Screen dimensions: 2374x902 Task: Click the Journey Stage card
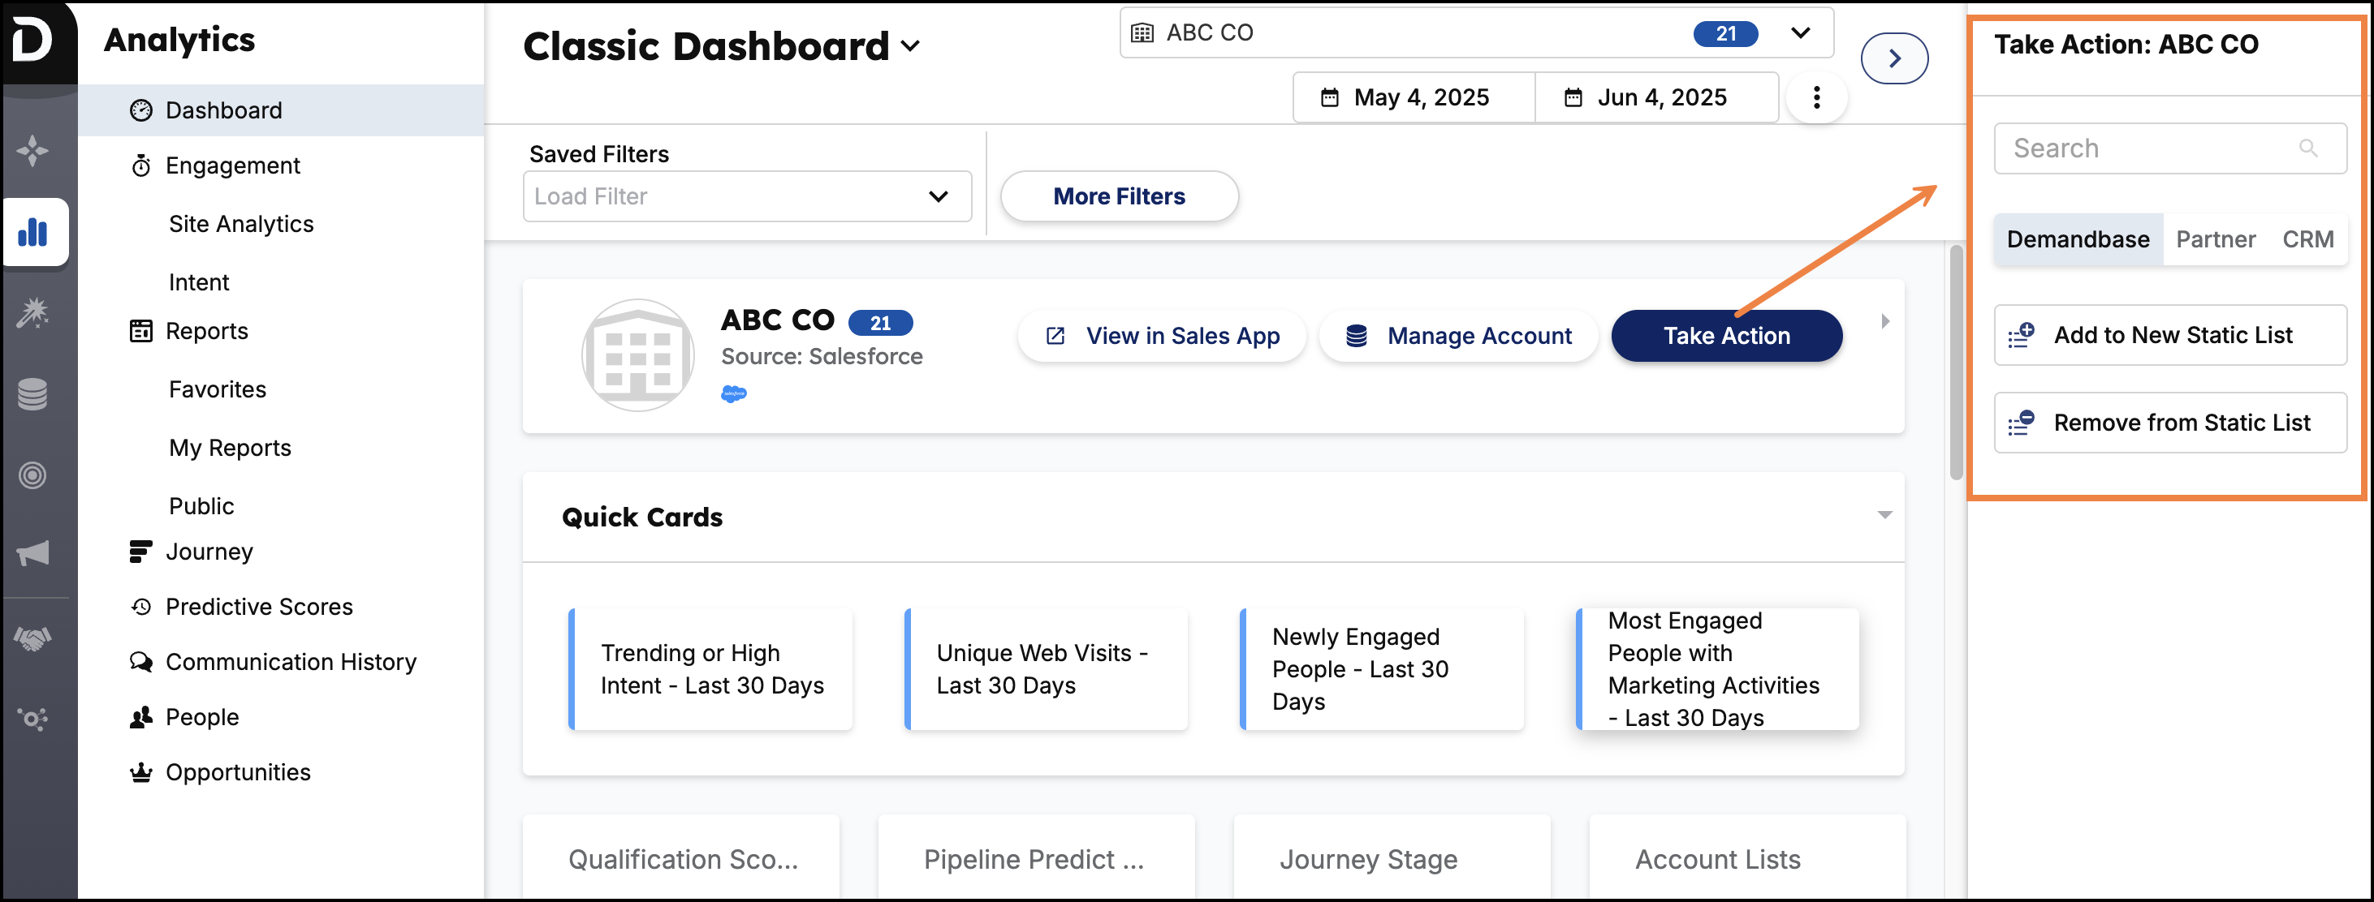[1392, 857]
